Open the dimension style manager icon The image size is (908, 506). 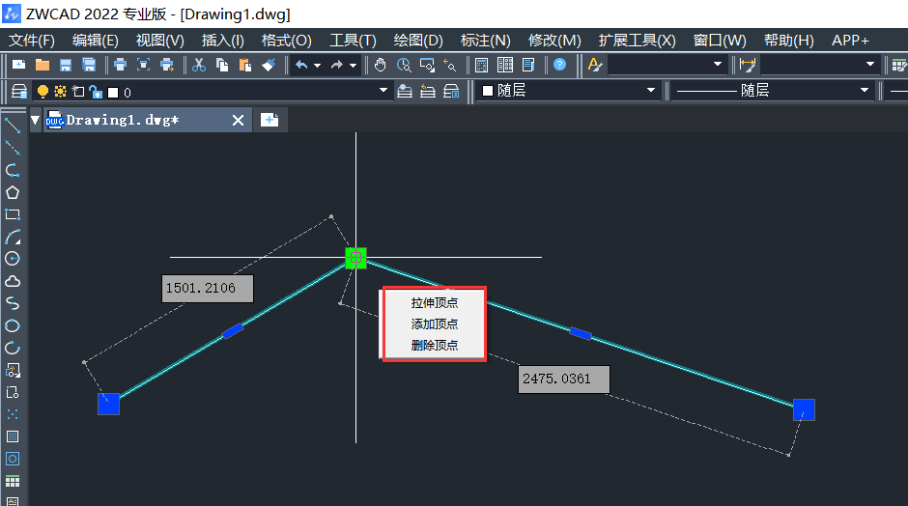748,65
